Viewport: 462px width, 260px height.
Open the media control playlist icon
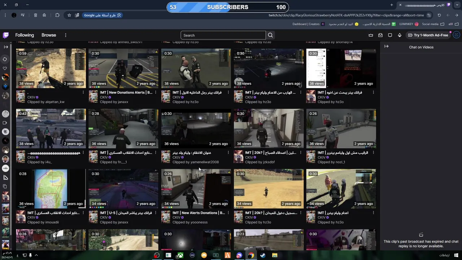point(23,15)
